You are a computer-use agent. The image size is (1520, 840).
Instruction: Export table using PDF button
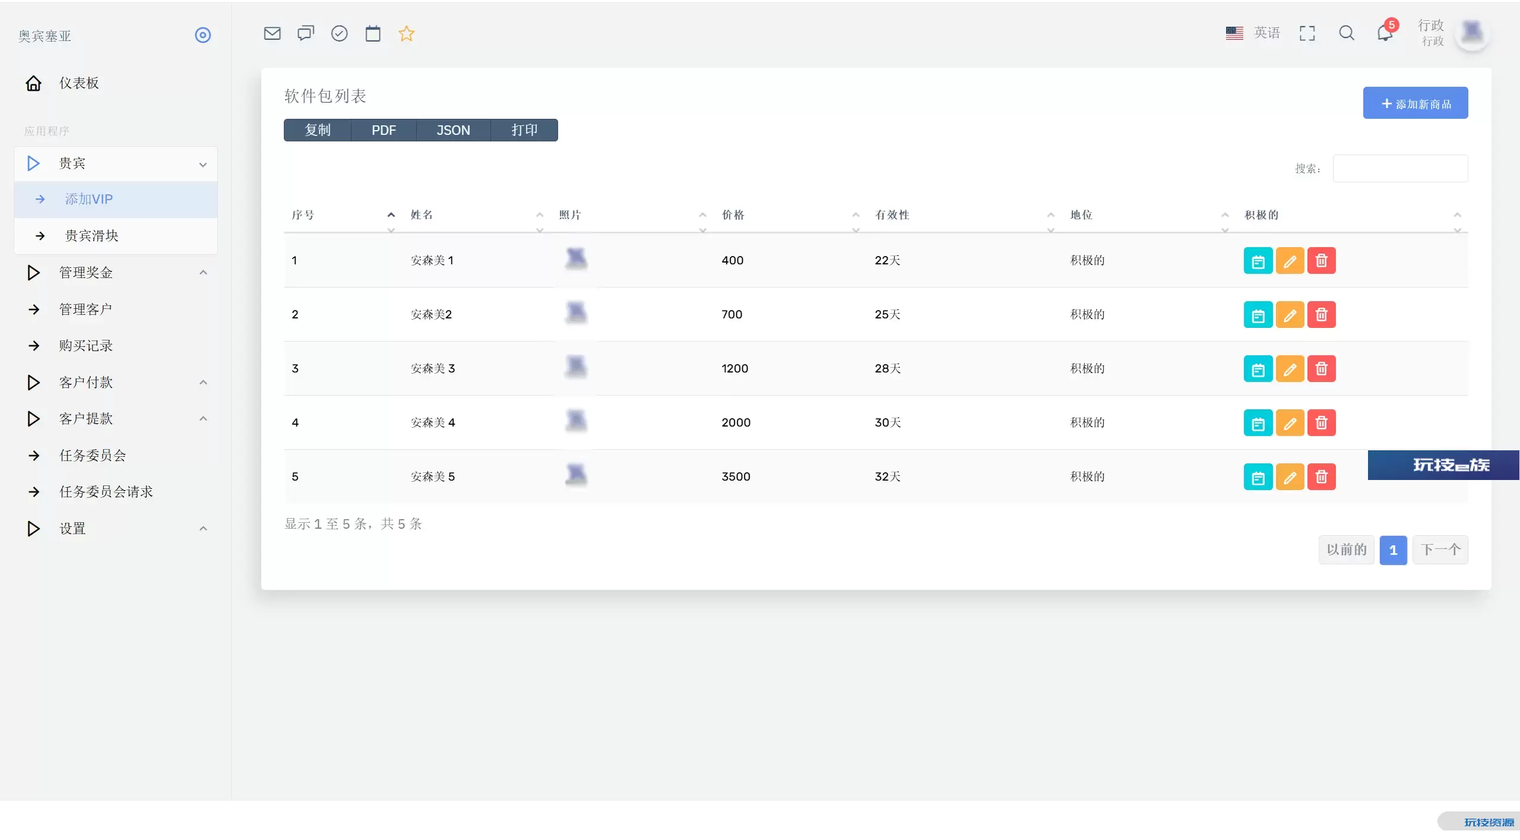[x=384, y=130]
